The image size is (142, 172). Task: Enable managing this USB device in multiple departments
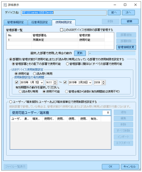tap(61, 30)
